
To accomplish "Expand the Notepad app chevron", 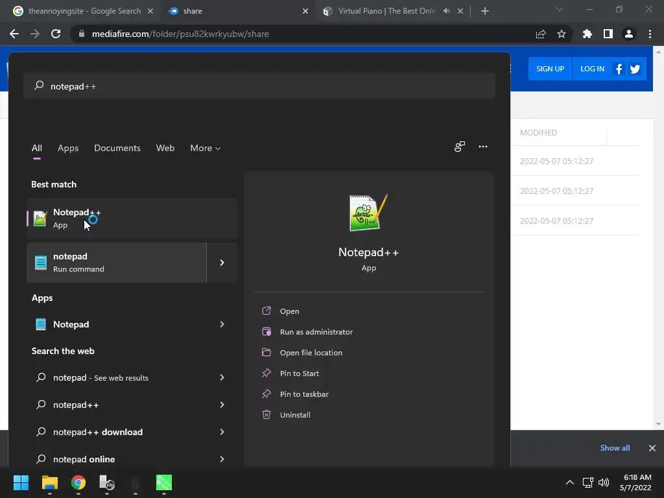I will (222, 324).
